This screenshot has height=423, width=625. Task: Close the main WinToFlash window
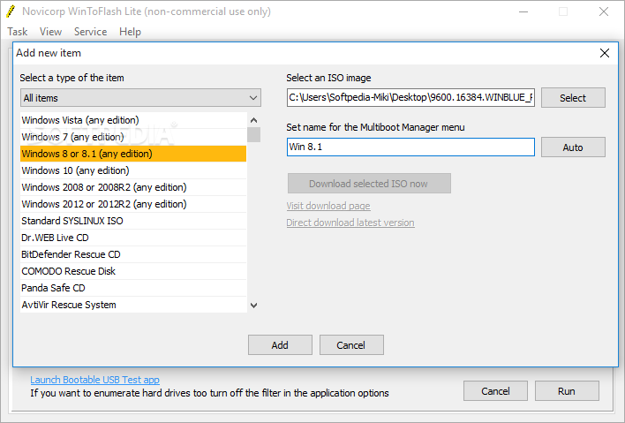tap(604, 11)
